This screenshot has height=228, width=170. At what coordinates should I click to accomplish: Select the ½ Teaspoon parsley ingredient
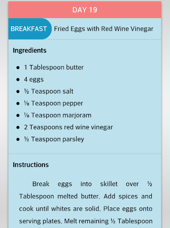click(54, 139)
